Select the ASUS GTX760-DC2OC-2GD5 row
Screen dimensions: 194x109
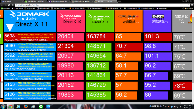[x=30, y=47]
